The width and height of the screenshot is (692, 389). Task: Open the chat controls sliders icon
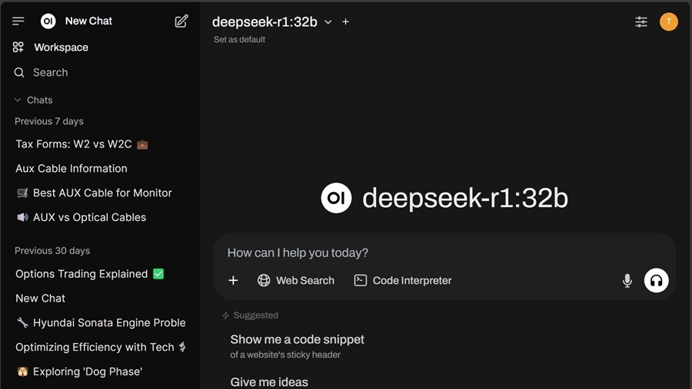tap(640, 21)
